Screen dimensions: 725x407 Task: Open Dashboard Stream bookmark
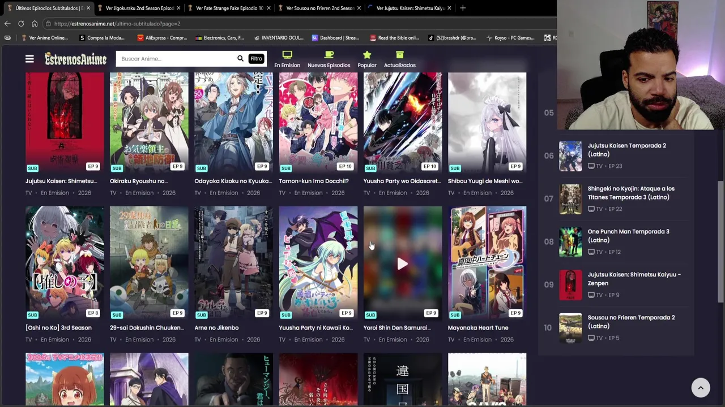335,38
